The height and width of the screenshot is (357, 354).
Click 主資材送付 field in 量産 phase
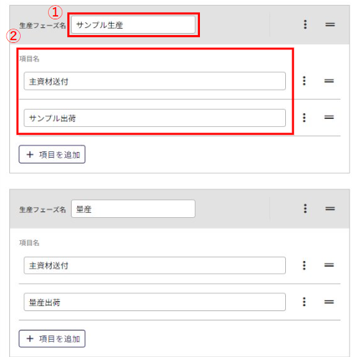(x=155, y=265)
